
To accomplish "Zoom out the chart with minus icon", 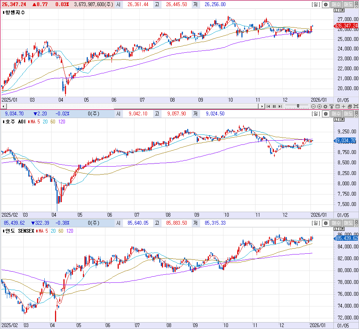I will click(x=314, y=106).
